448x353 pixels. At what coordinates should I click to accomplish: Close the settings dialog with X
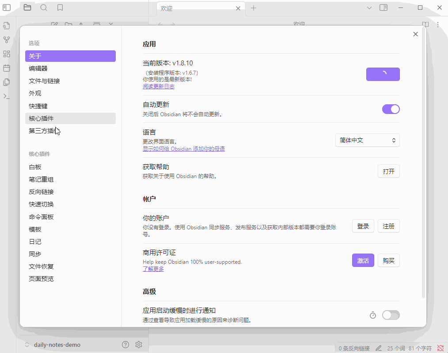pyautogui.click(x=415, y=34)
